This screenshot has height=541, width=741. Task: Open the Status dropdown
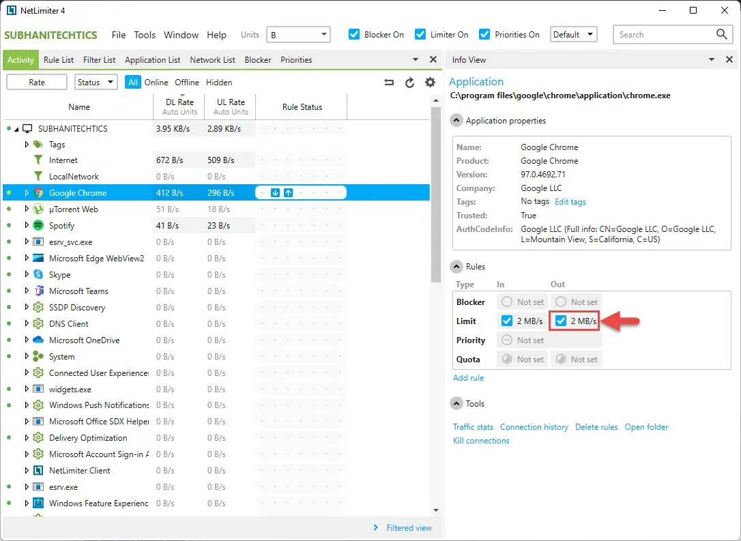click(x=96, y=83)
